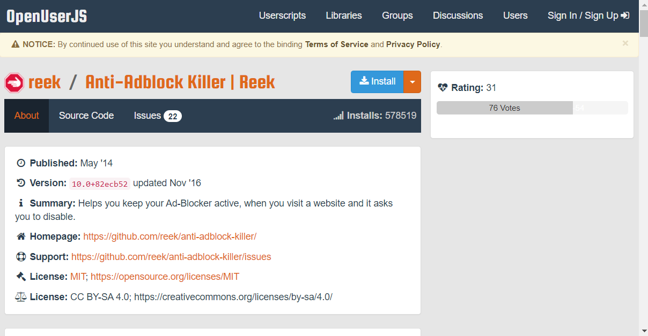648x336 pixels.
Task: Click the Rating: 31 label
Action: click(474, 88)
